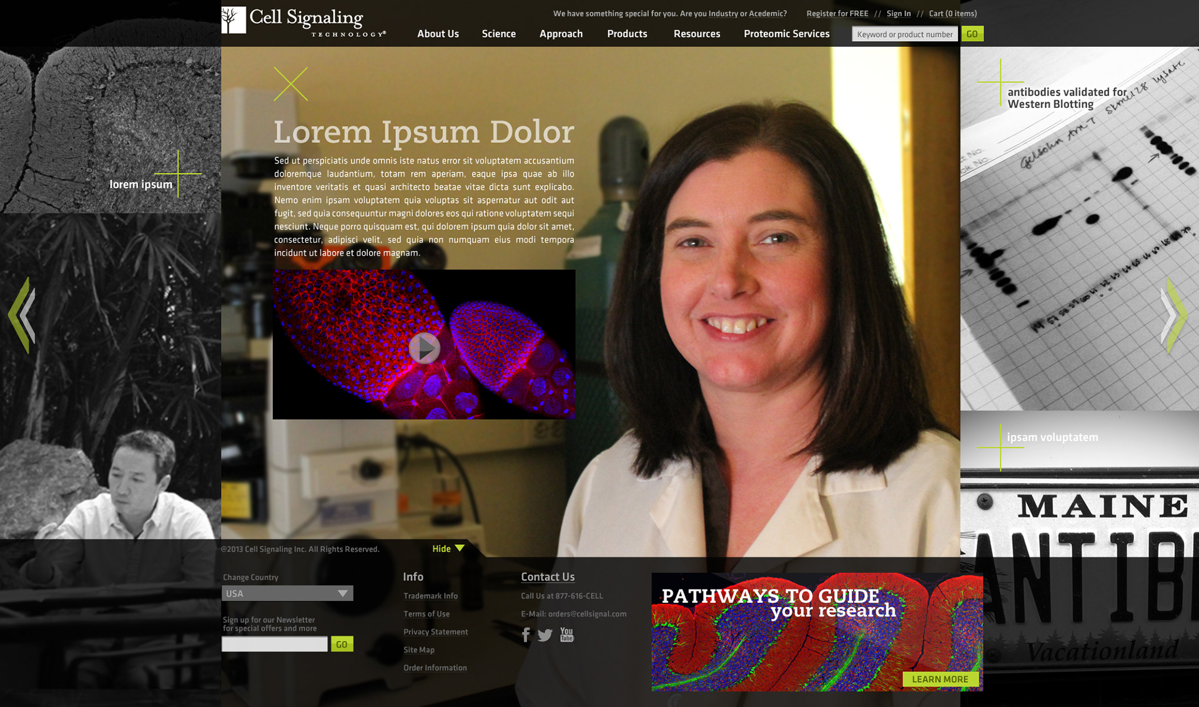Open the Proteomic Services menu
Image resolution: width=1199 pixels, height=707 pixels.
[786, 34]
